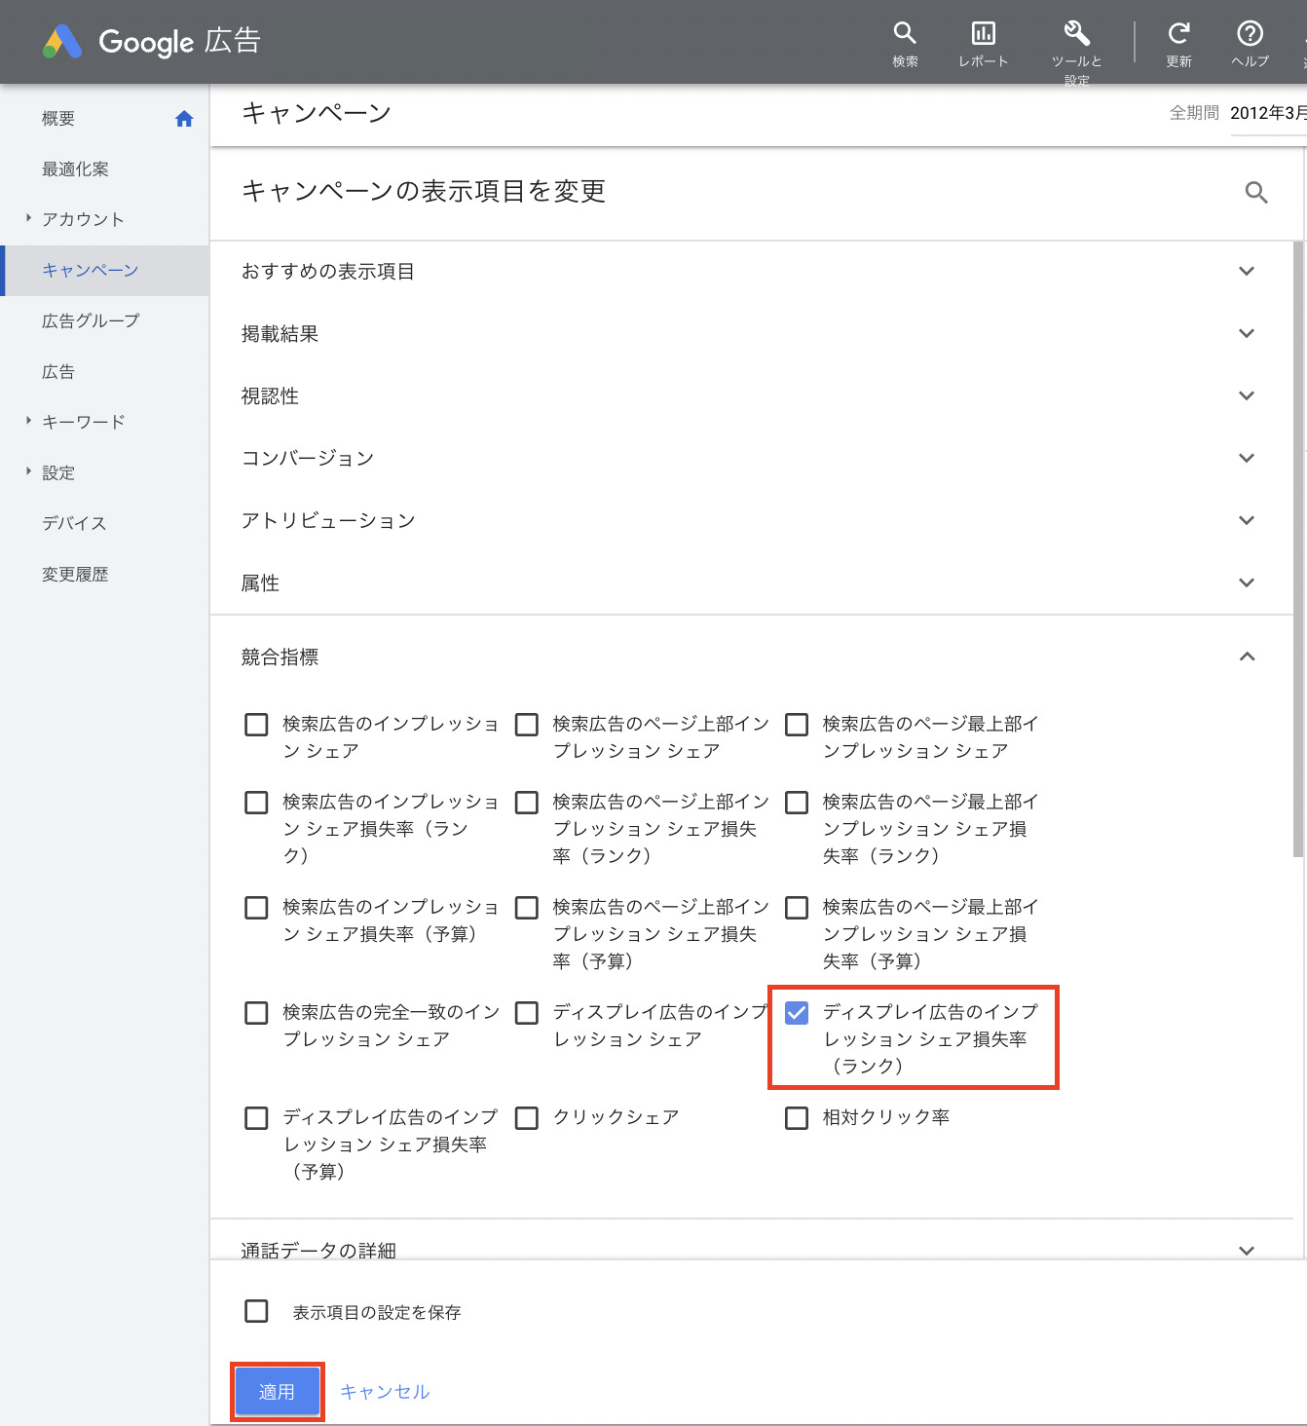This screenshot has width=1307, height=1426.
Task: Tick the 相対クリック率 checkbox
Action: point(797,1117)
